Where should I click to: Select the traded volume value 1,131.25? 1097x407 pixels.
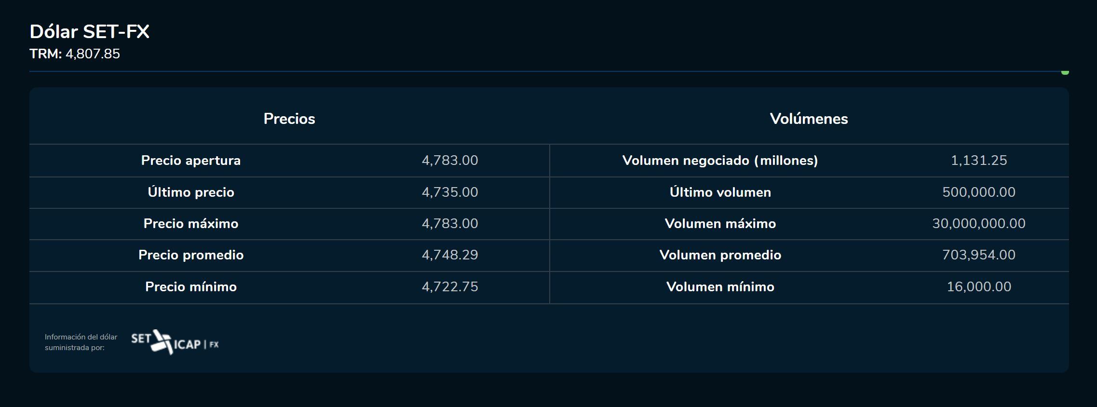point(979,161)
